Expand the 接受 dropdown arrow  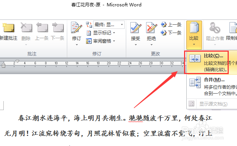(x=136, y=45)
